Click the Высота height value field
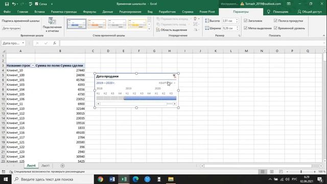The height and width of the screenshot is (184, 327). (228, 20)
